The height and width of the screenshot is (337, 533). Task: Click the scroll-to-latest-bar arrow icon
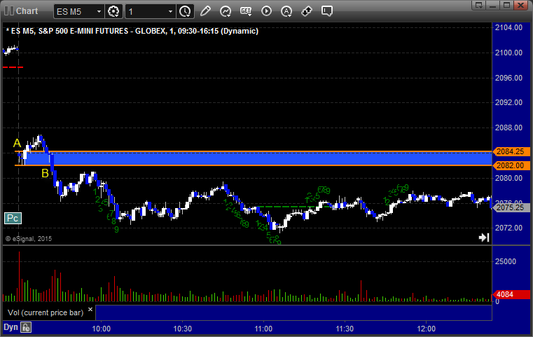[484, 238]
